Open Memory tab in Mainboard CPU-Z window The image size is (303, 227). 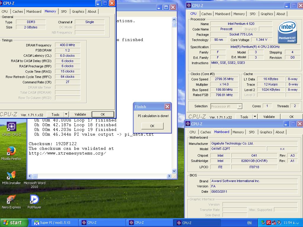click(238, 132)
